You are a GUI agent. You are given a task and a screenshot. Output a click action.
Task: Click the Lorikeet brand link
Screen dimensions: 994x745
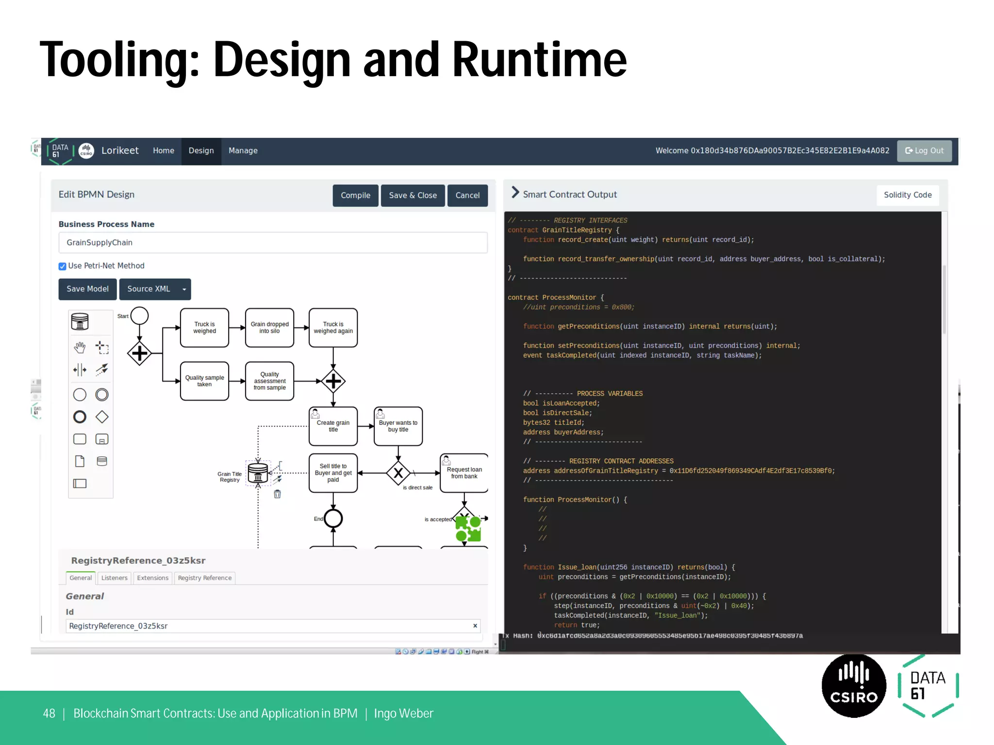click(x=120, y=151)
